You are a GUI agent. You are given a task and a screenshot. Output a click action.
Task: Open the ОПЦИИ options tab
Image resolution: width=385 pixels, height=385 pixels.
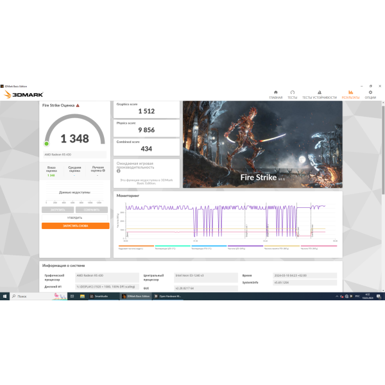tap(370, 95)
